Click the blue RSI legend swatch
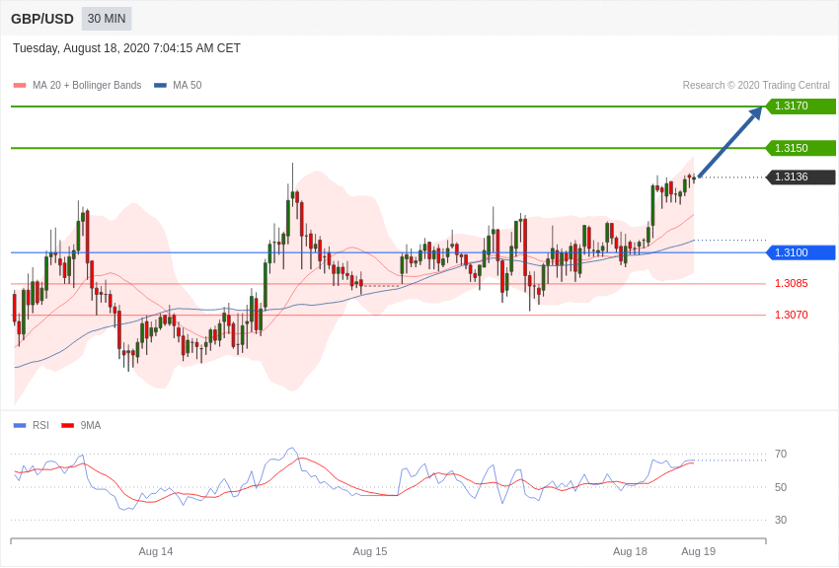 (20, 425)
